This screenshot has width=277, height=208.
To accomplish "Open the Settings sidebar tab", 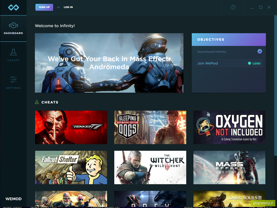I will (14, 82).
